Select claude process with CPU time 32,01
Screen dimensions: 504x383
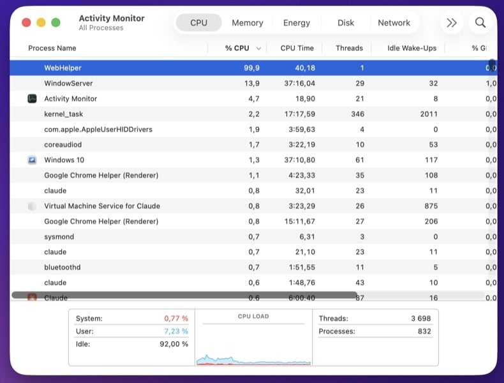(x=56, y=191)
